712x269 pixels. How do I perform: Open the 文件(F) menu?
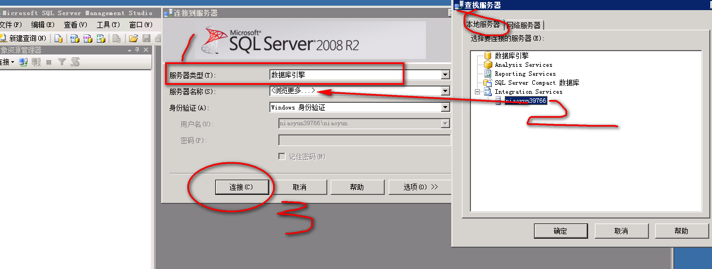(x=10, y=25)
